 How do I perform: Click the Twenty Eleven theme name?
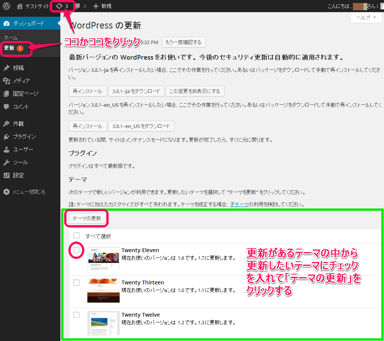pyautogui.click(x=140, y=250)
